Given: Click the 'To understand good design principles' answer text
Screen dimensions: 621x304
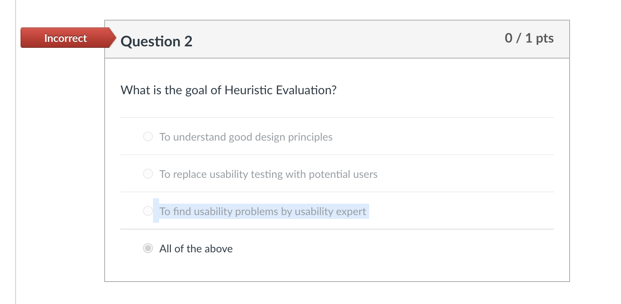Looking at the screenshot, I should tap(246, 137).
